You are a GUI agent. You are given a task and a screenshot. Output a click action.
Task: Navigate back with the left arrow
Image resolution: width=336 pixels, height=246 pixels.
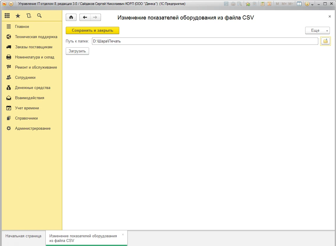point(85,17)
